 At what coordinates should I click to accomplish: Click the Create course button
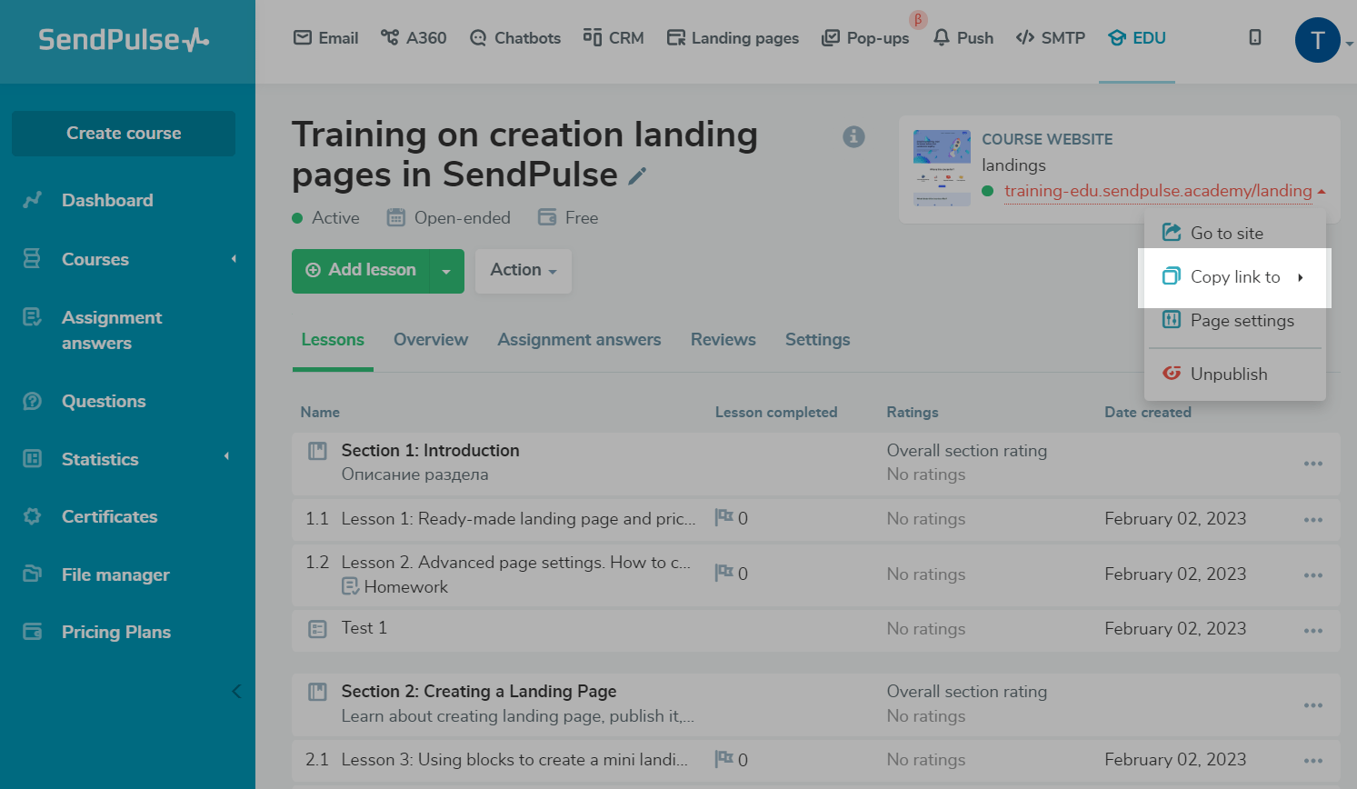[x=124, y=134]
